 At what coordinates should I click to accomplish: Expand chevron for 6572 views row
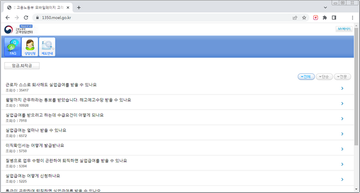[342, 134]
